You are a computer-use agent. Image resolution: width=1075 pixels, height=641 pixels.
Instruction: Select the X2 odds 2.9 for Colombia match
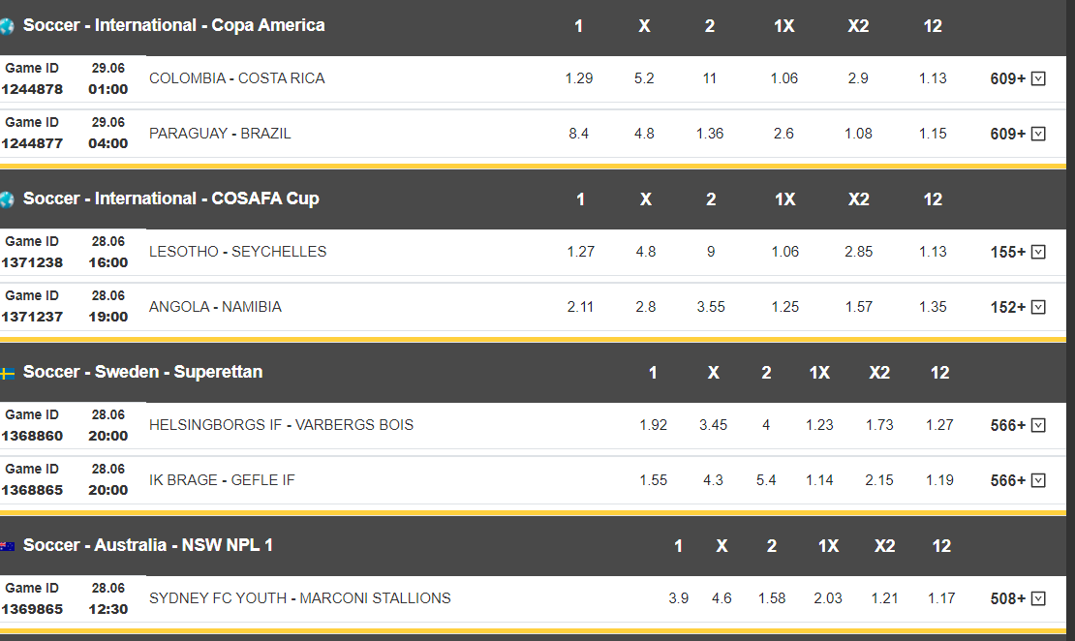pos(858,78)
